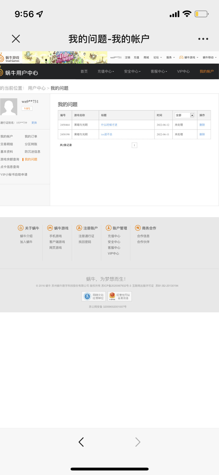Viewport: 219px width, 475px height.
Task: Open 基本资料 in the sidebar
Action: point(7,152)
